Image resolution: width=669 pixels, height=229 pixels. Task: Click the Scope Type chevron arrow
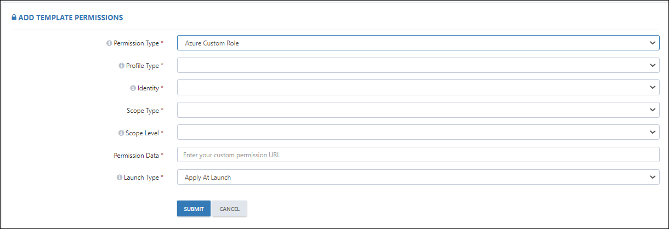(x=653, y=110)
